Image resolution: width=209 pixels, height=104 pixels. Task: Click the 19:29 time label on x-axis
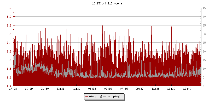29,89
